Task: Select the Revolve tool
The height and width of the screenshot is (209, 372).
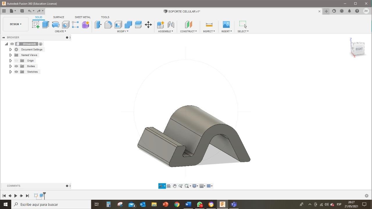Action: pos(56,25)
